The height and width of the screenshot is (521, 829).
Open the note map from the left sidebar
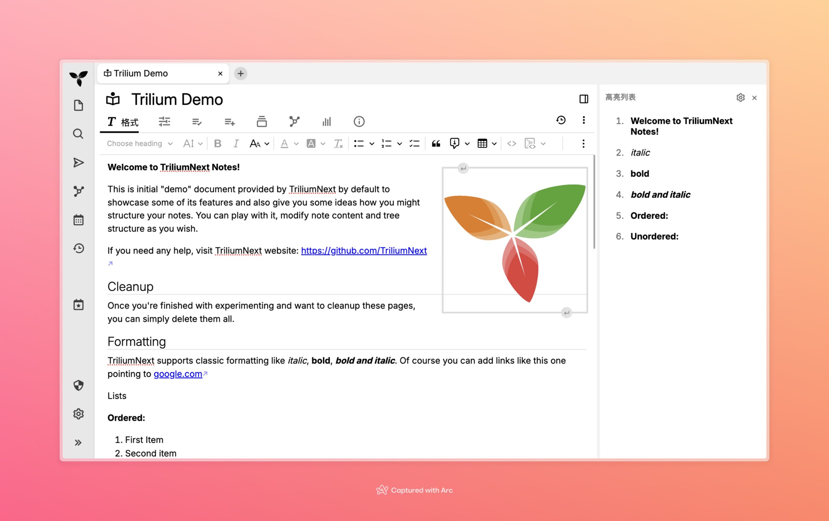78,191
